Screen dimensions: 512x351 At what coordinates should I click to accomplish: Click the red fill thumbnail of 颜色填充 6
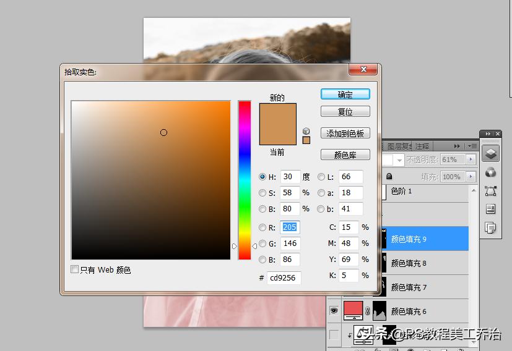click(353, 311)
